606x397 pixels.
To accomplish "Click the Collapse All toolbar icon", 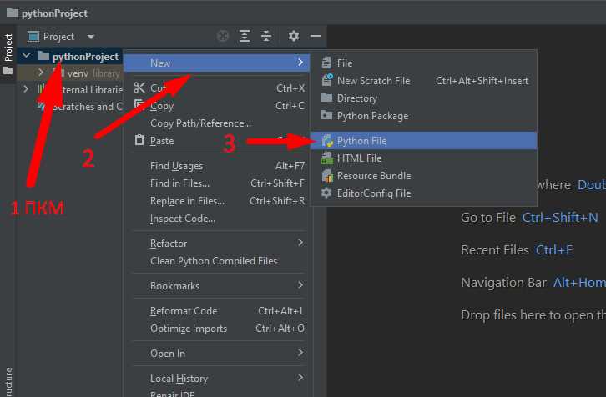I will [266, 37].
